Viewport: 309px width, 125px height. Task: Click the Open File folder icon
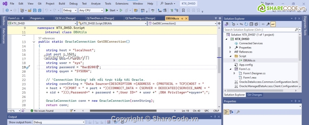tap(30, 10)
